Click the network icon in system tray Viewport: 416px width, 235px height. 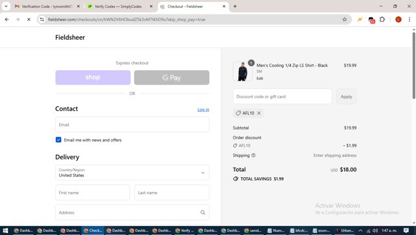368,230
